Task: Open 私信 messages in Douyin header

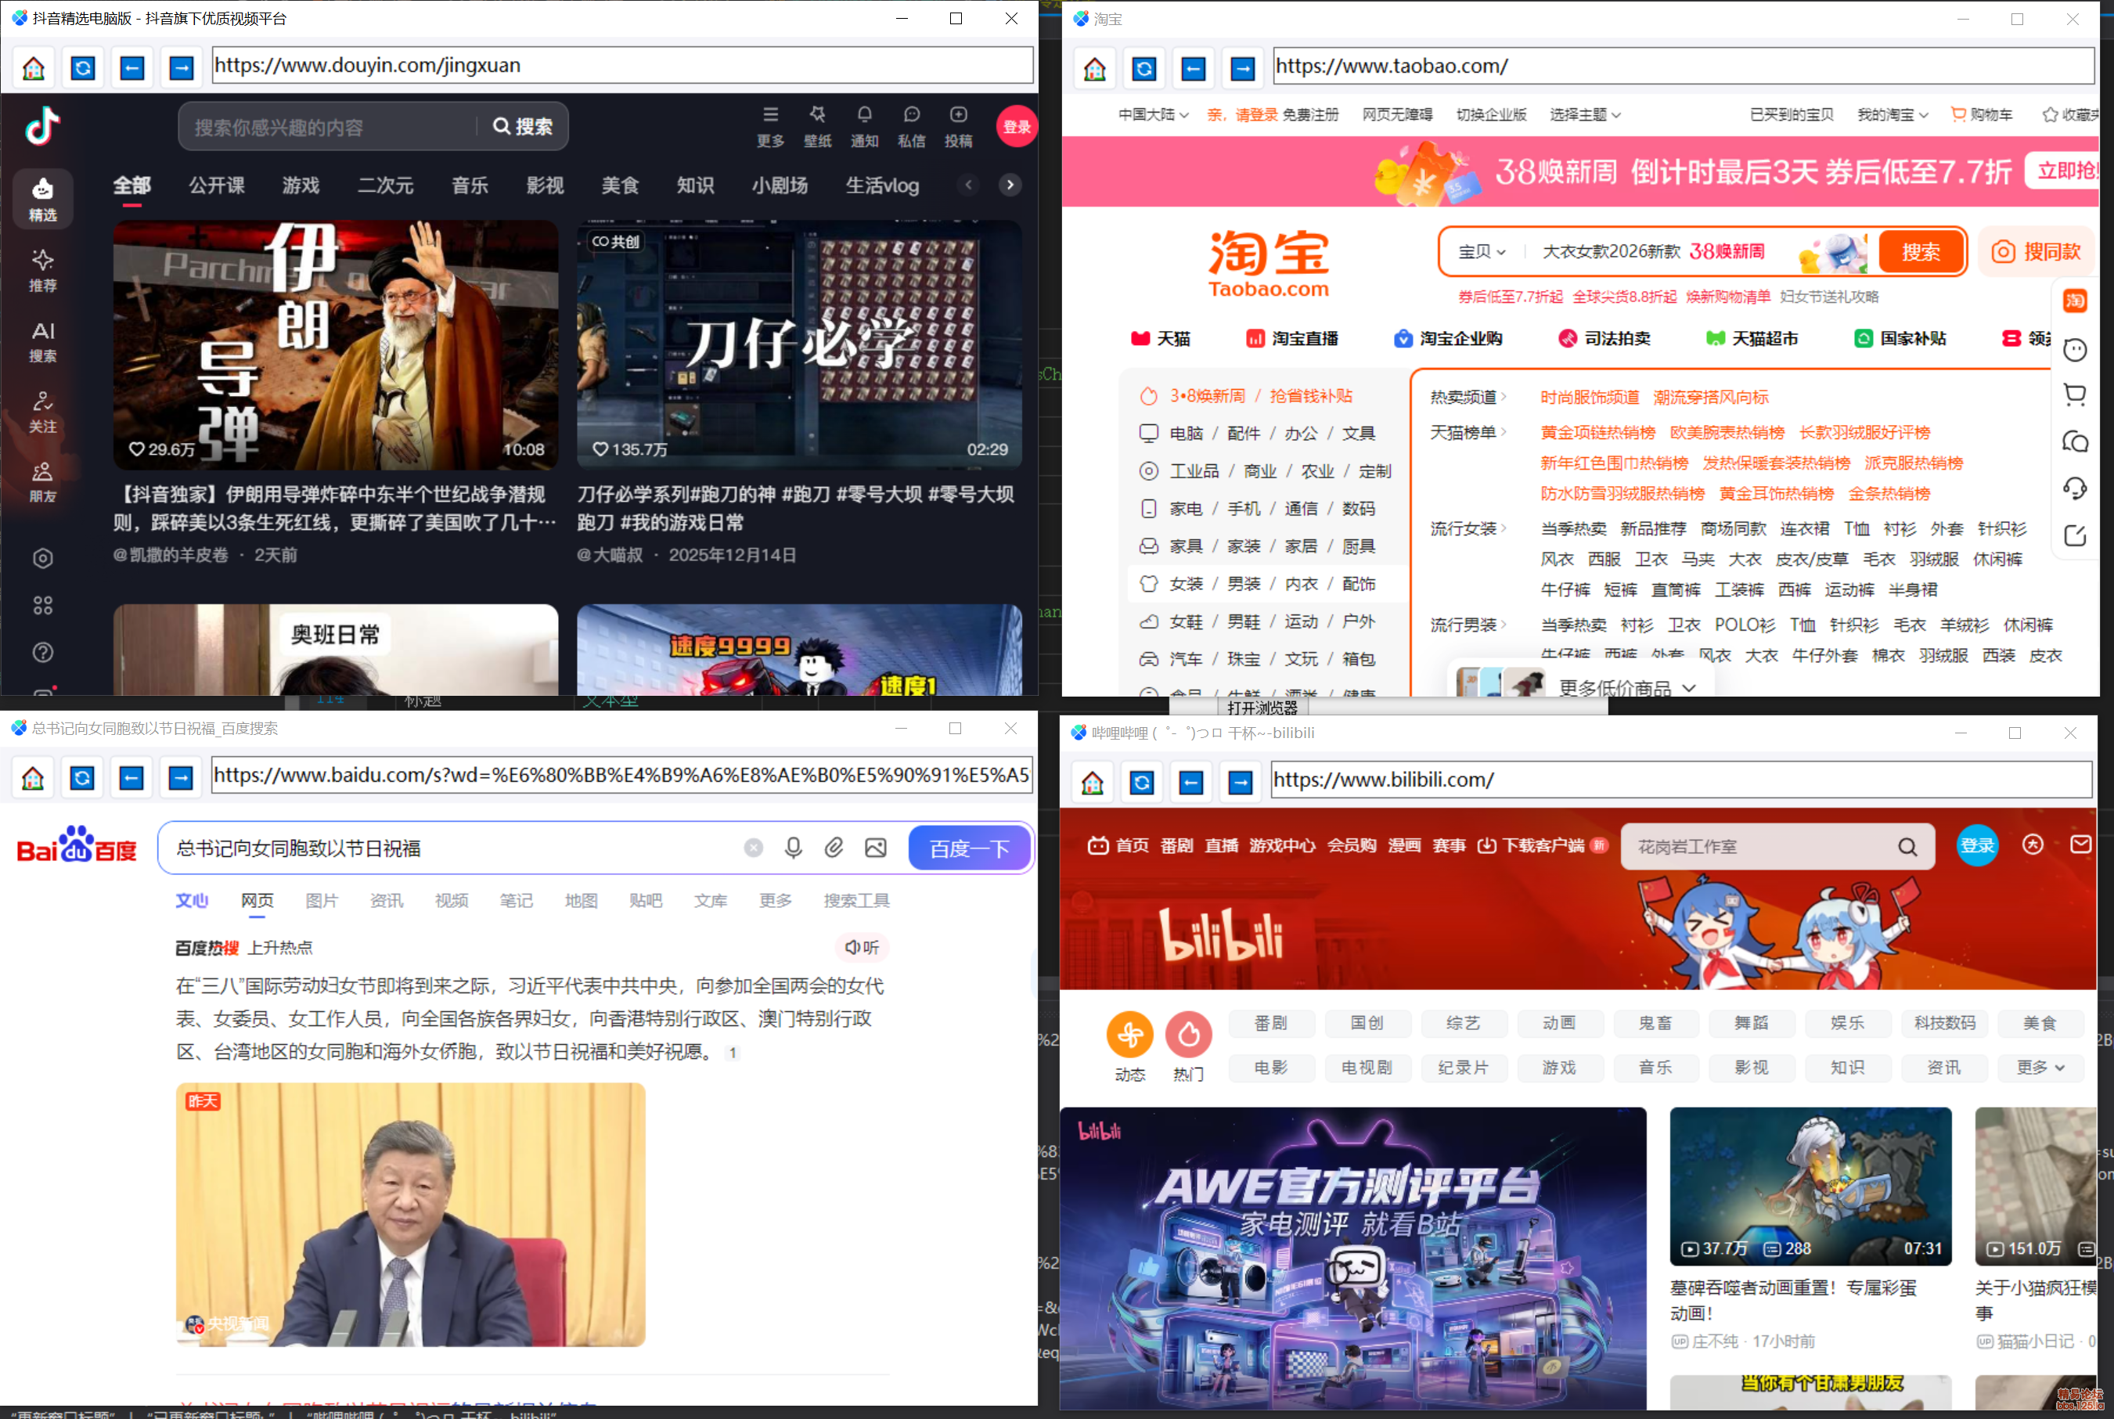Action: point(911,126)
